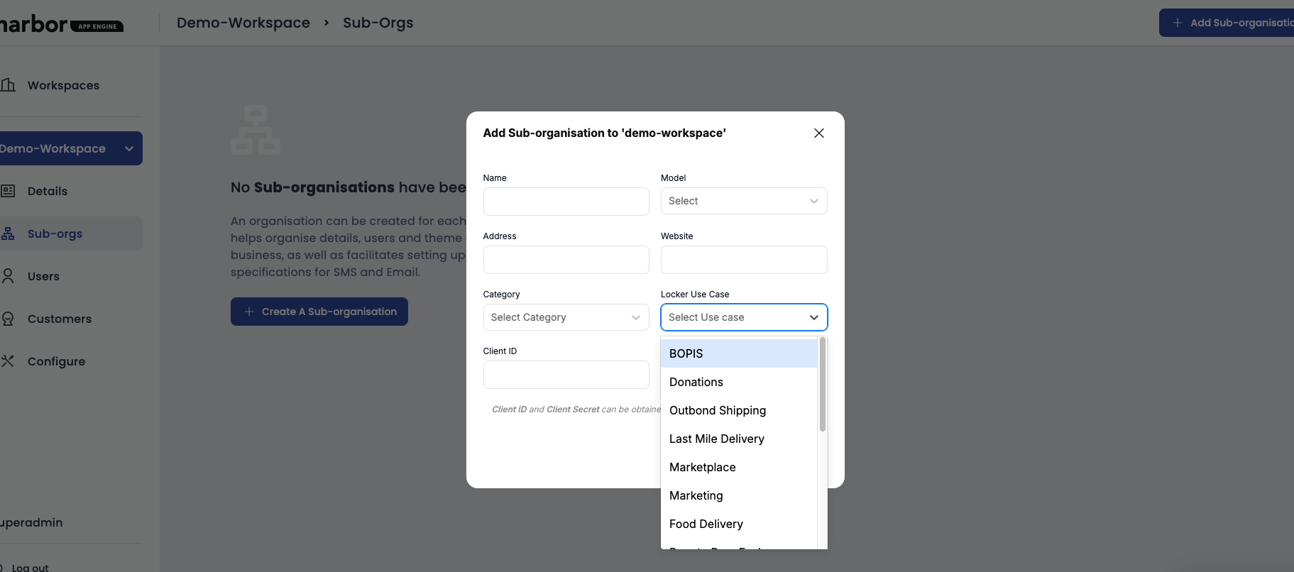The width and height of the screenshot is (1294, 572).
Task: Close the Add Sub-organisation dialog
Action: [818, 133]
